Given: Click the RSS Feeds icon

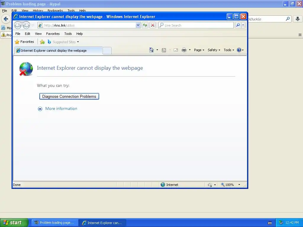Looking at the screenshot, I should coord(164,50).
